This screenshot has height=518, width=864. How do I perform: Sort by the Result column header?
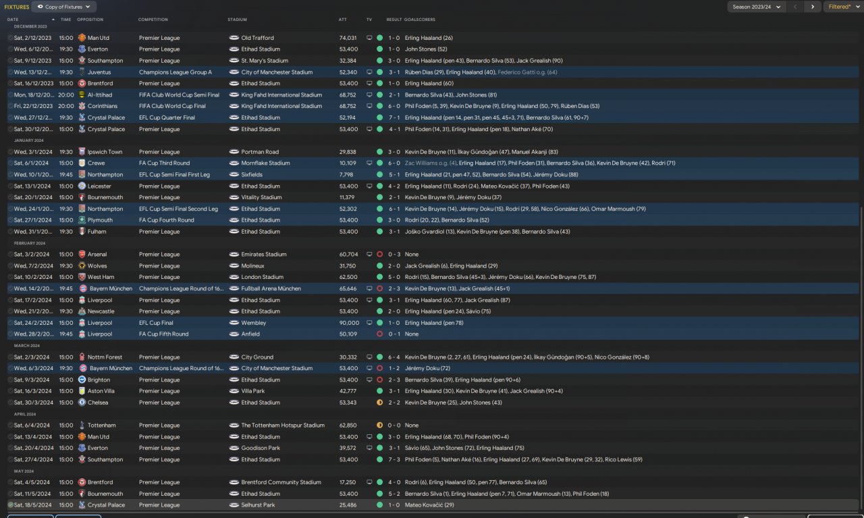click(x=394, y=20)
